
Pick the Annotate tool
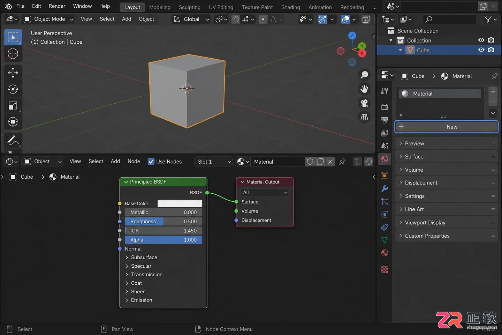(x=13, y=140)
